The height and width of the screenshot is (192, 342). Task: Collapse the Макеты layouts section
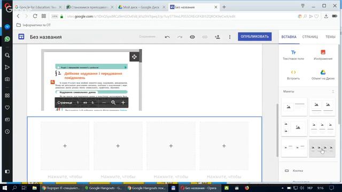[333, 91]
